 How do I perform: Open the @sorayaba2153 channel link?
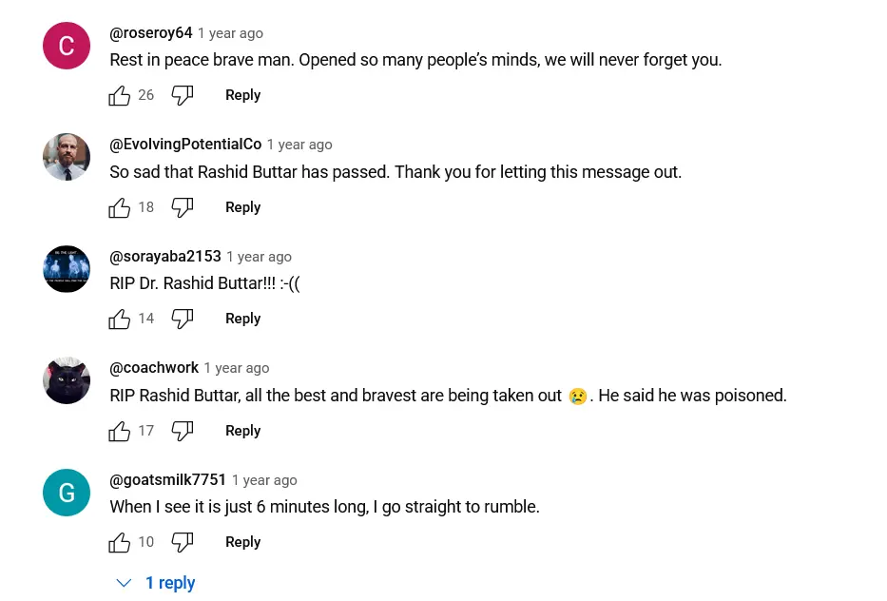[x=165, y=257]
